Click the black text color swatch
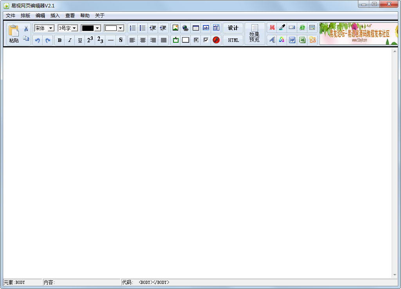 click(87, 28)
